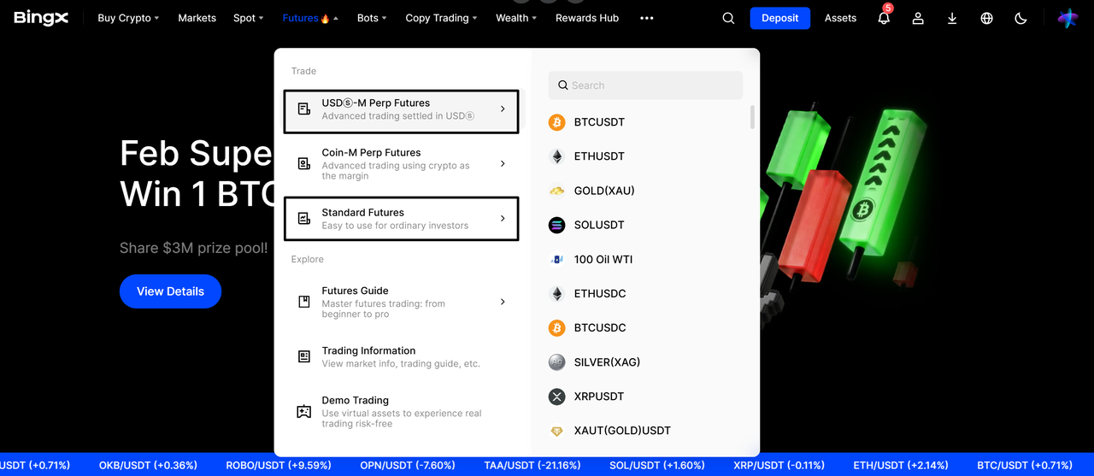The width and height of the screenshot is (1094, 476).
Task: Toggle dark mode with moon icon
Action: [x=1020, y=18]
